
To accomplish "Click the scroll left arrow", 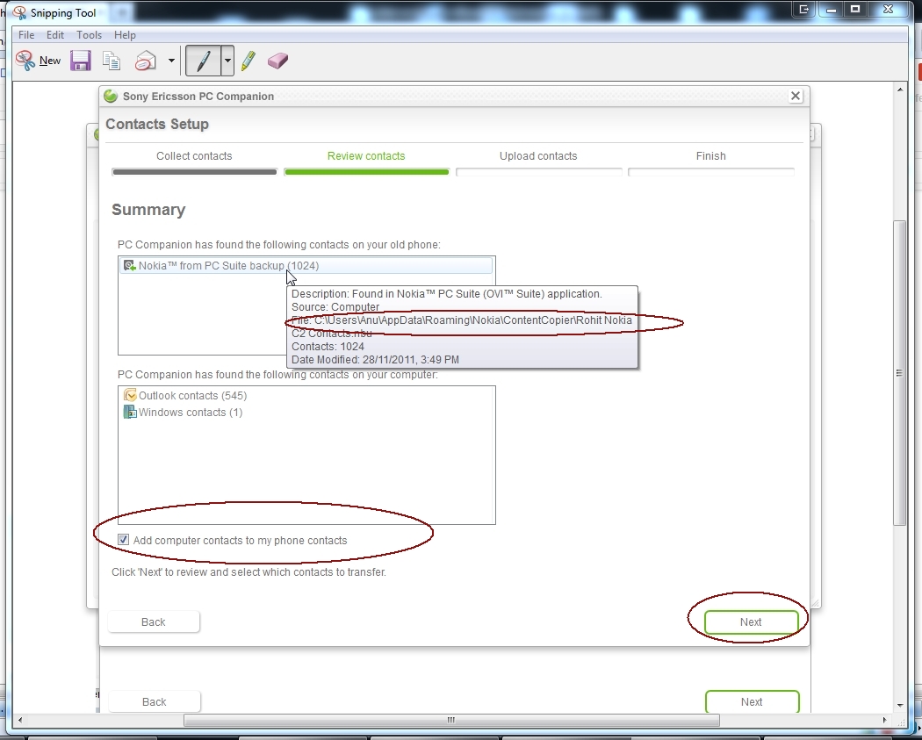I will pos(20,720).
